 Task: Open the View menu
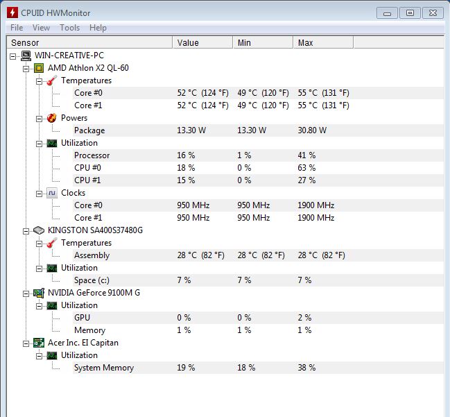[41, 28]
